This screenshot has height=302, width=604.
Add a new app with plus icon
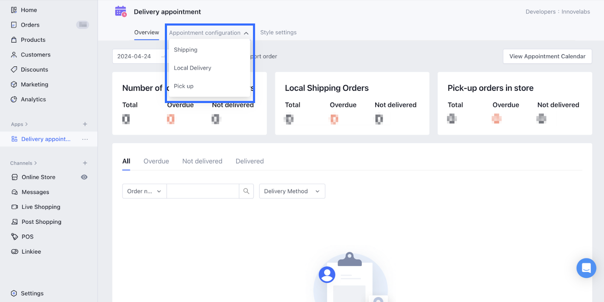point(85,124)
